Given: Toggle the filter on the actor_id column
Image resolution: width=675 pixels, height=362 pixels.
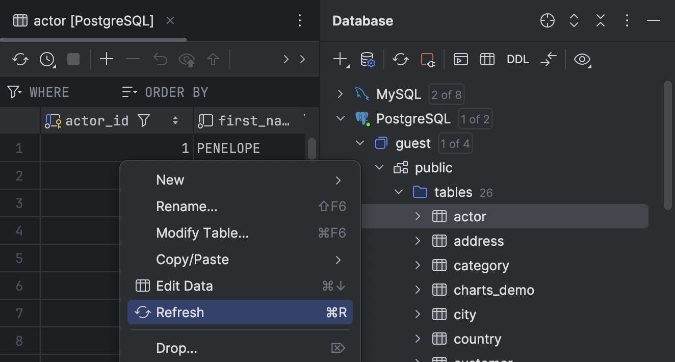Looking at the screenshot, I should (x=143, y=120).
